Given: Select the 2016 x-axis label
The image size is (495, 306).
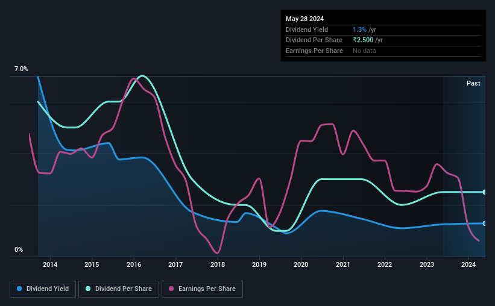Looking at the screenshot, I should pos(134,264).
